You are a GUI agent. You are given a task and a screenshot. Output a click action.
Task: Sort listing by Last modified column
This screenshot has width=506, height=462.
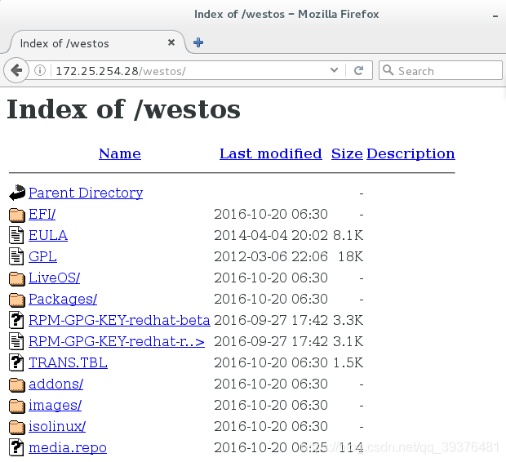[271, 153]
